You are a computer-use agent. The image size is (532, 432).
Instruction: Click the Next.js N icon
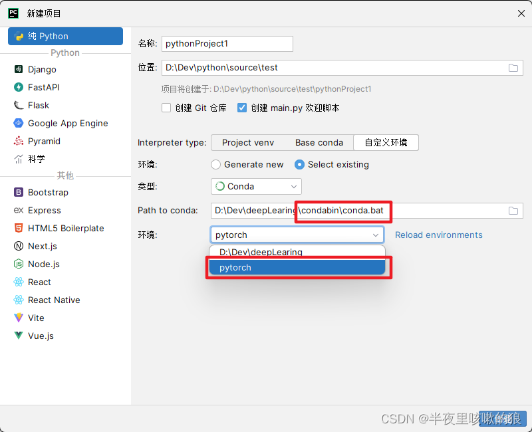click(x=19, y=246)
